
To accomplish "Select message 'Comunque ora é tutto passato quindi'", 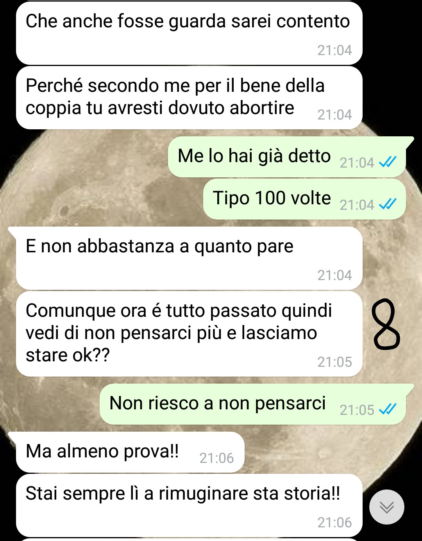I will tap(189, 334).
